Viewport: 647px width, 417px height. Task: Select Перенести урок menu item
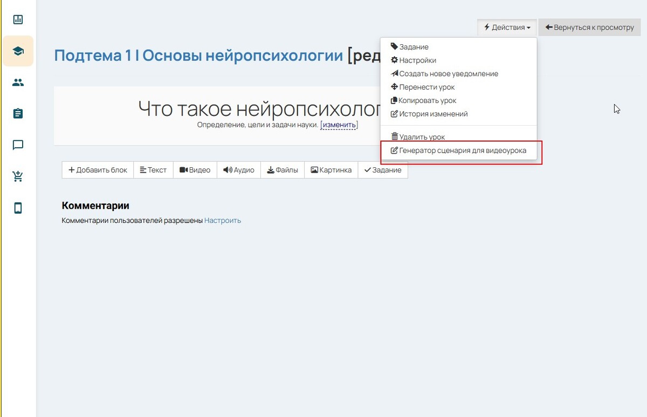pos(426,87)
